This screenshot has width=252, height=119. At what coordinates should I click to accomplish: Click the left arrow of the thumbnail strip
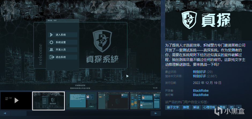(5, 113)
